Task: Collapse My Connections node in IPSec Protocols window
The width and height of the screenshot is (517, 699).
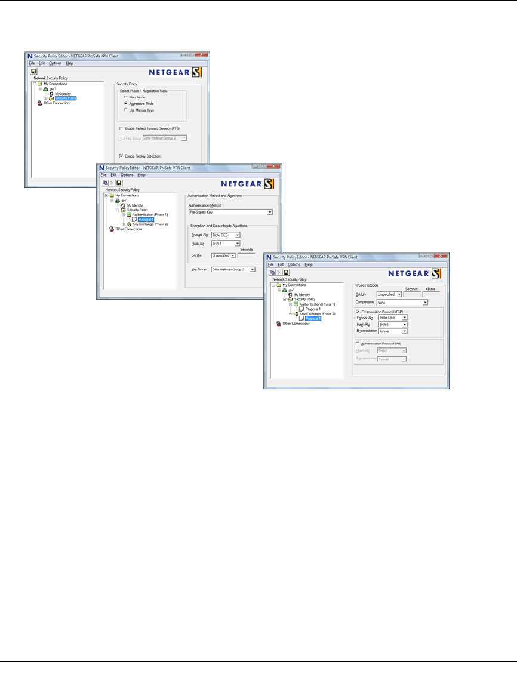Action: (273, 285)
